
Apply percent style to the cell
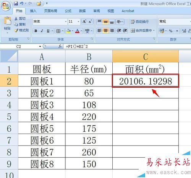point(171,31)
